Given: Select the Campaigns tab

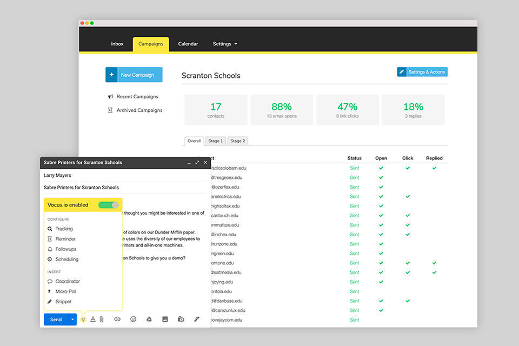Looking at the screenshot, I should pyautogui.click(x=151, y=44).
